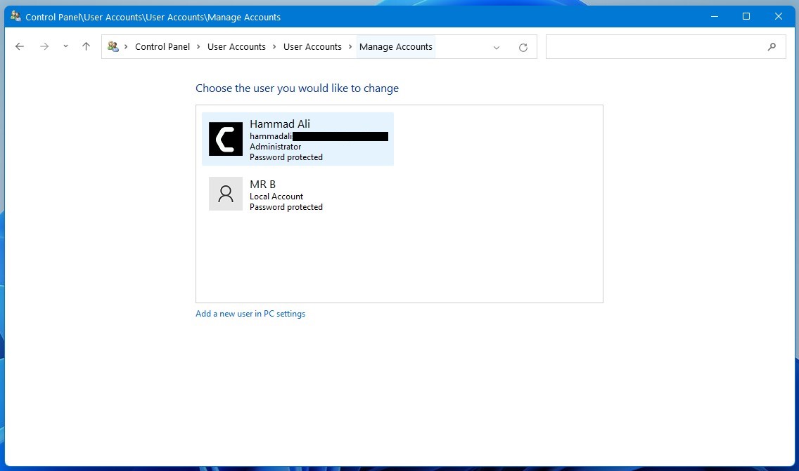
Task: Open the Hammad Ali account name
Action: pos(280,124)
